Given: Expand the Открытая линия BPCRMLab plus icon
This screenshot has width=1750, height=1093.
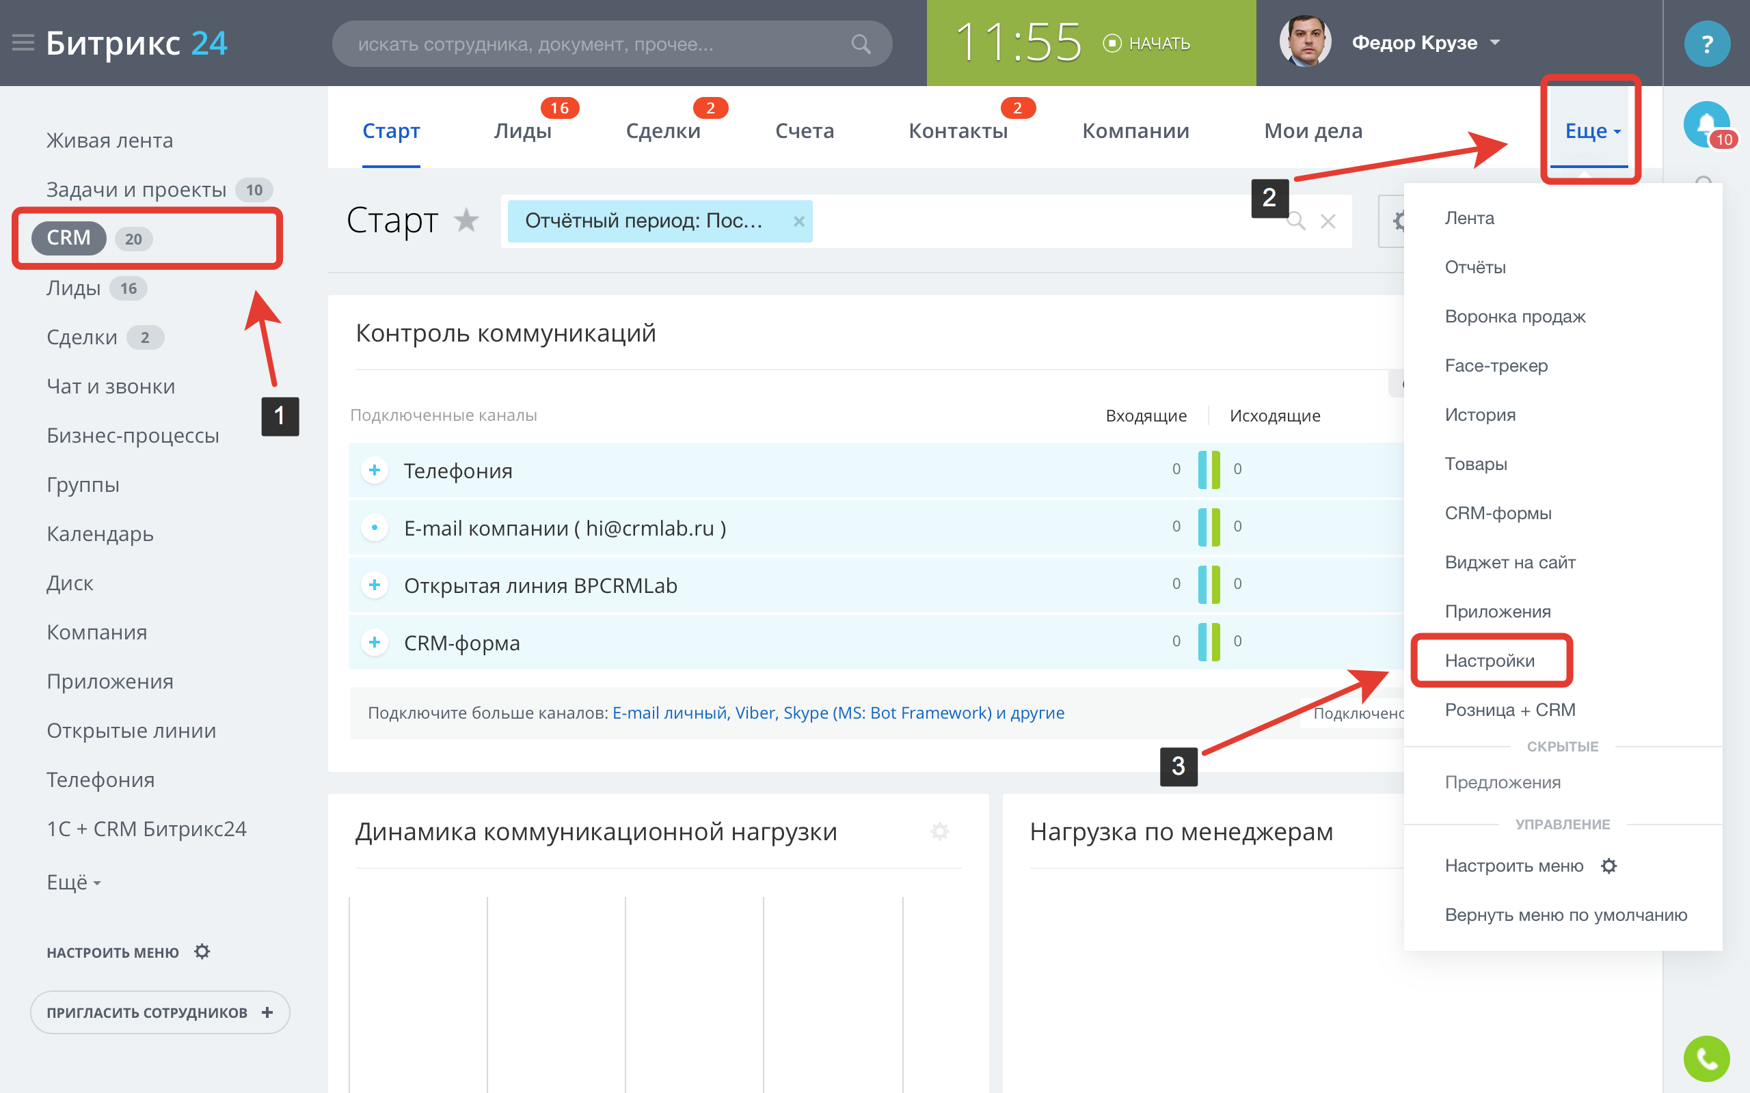Looking at the screenshot, I should click(x=375, y=585).
